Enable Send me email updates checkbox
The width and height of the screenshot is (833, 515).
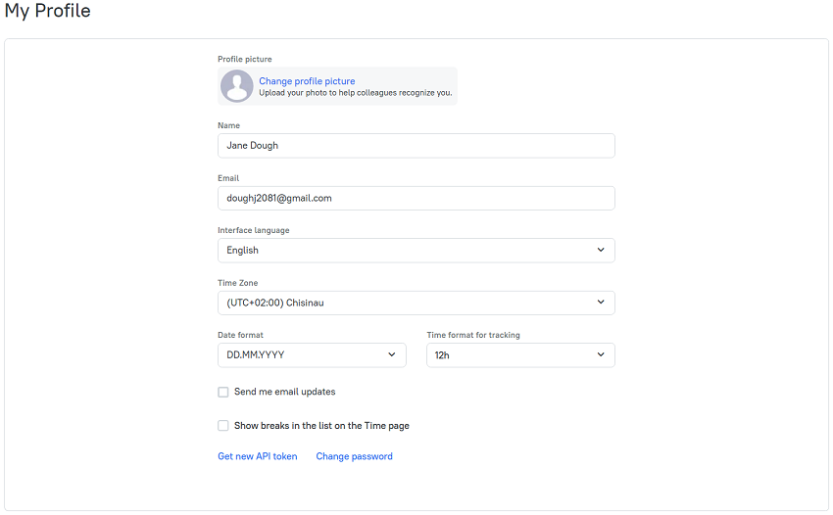(223, 392)
